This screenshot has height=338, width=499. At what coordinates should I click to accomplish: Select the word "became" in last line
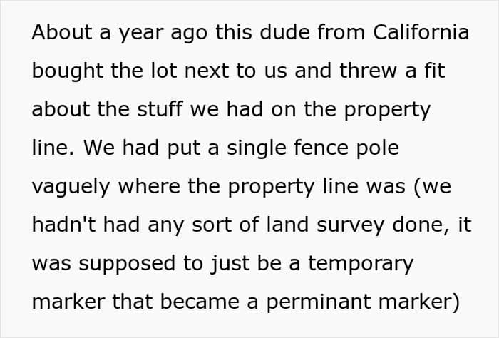point(200,302)
